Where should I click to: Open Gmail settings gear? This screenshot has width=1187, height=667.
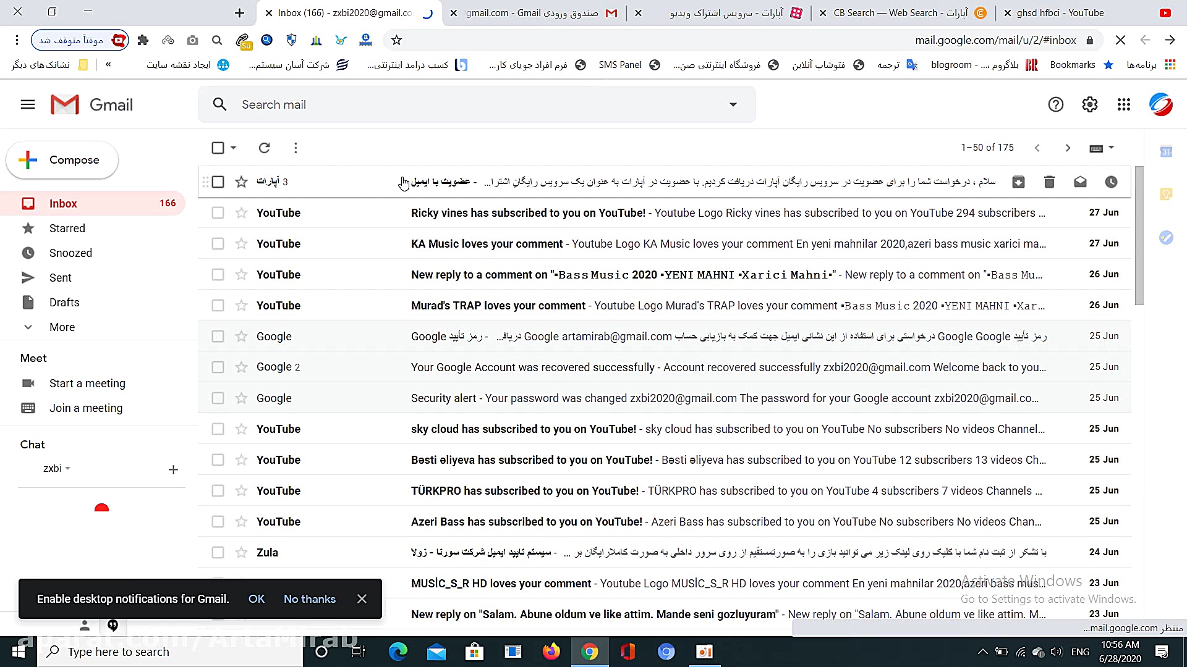(1089, 104)
